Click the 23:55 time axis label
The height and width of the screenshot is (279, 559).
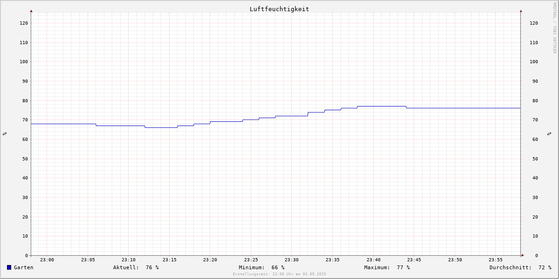[x=496, y=260]
